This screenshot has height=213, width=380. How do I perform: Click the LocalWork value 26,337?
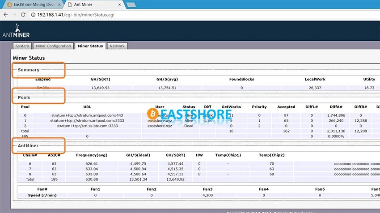(x=315, y=88)
